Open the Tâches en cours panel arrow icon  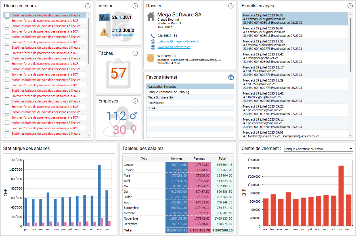click(x=88, y=6)
